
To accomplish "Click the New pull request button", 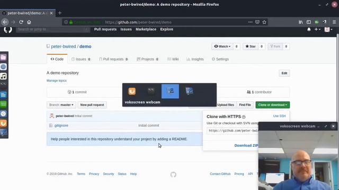I will [x=92, y=105].
